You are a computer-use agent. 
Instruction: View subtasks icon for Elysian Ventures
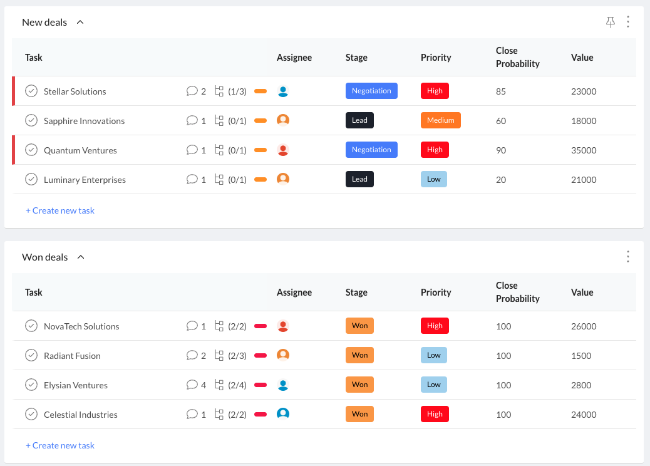tap(219, 385)
